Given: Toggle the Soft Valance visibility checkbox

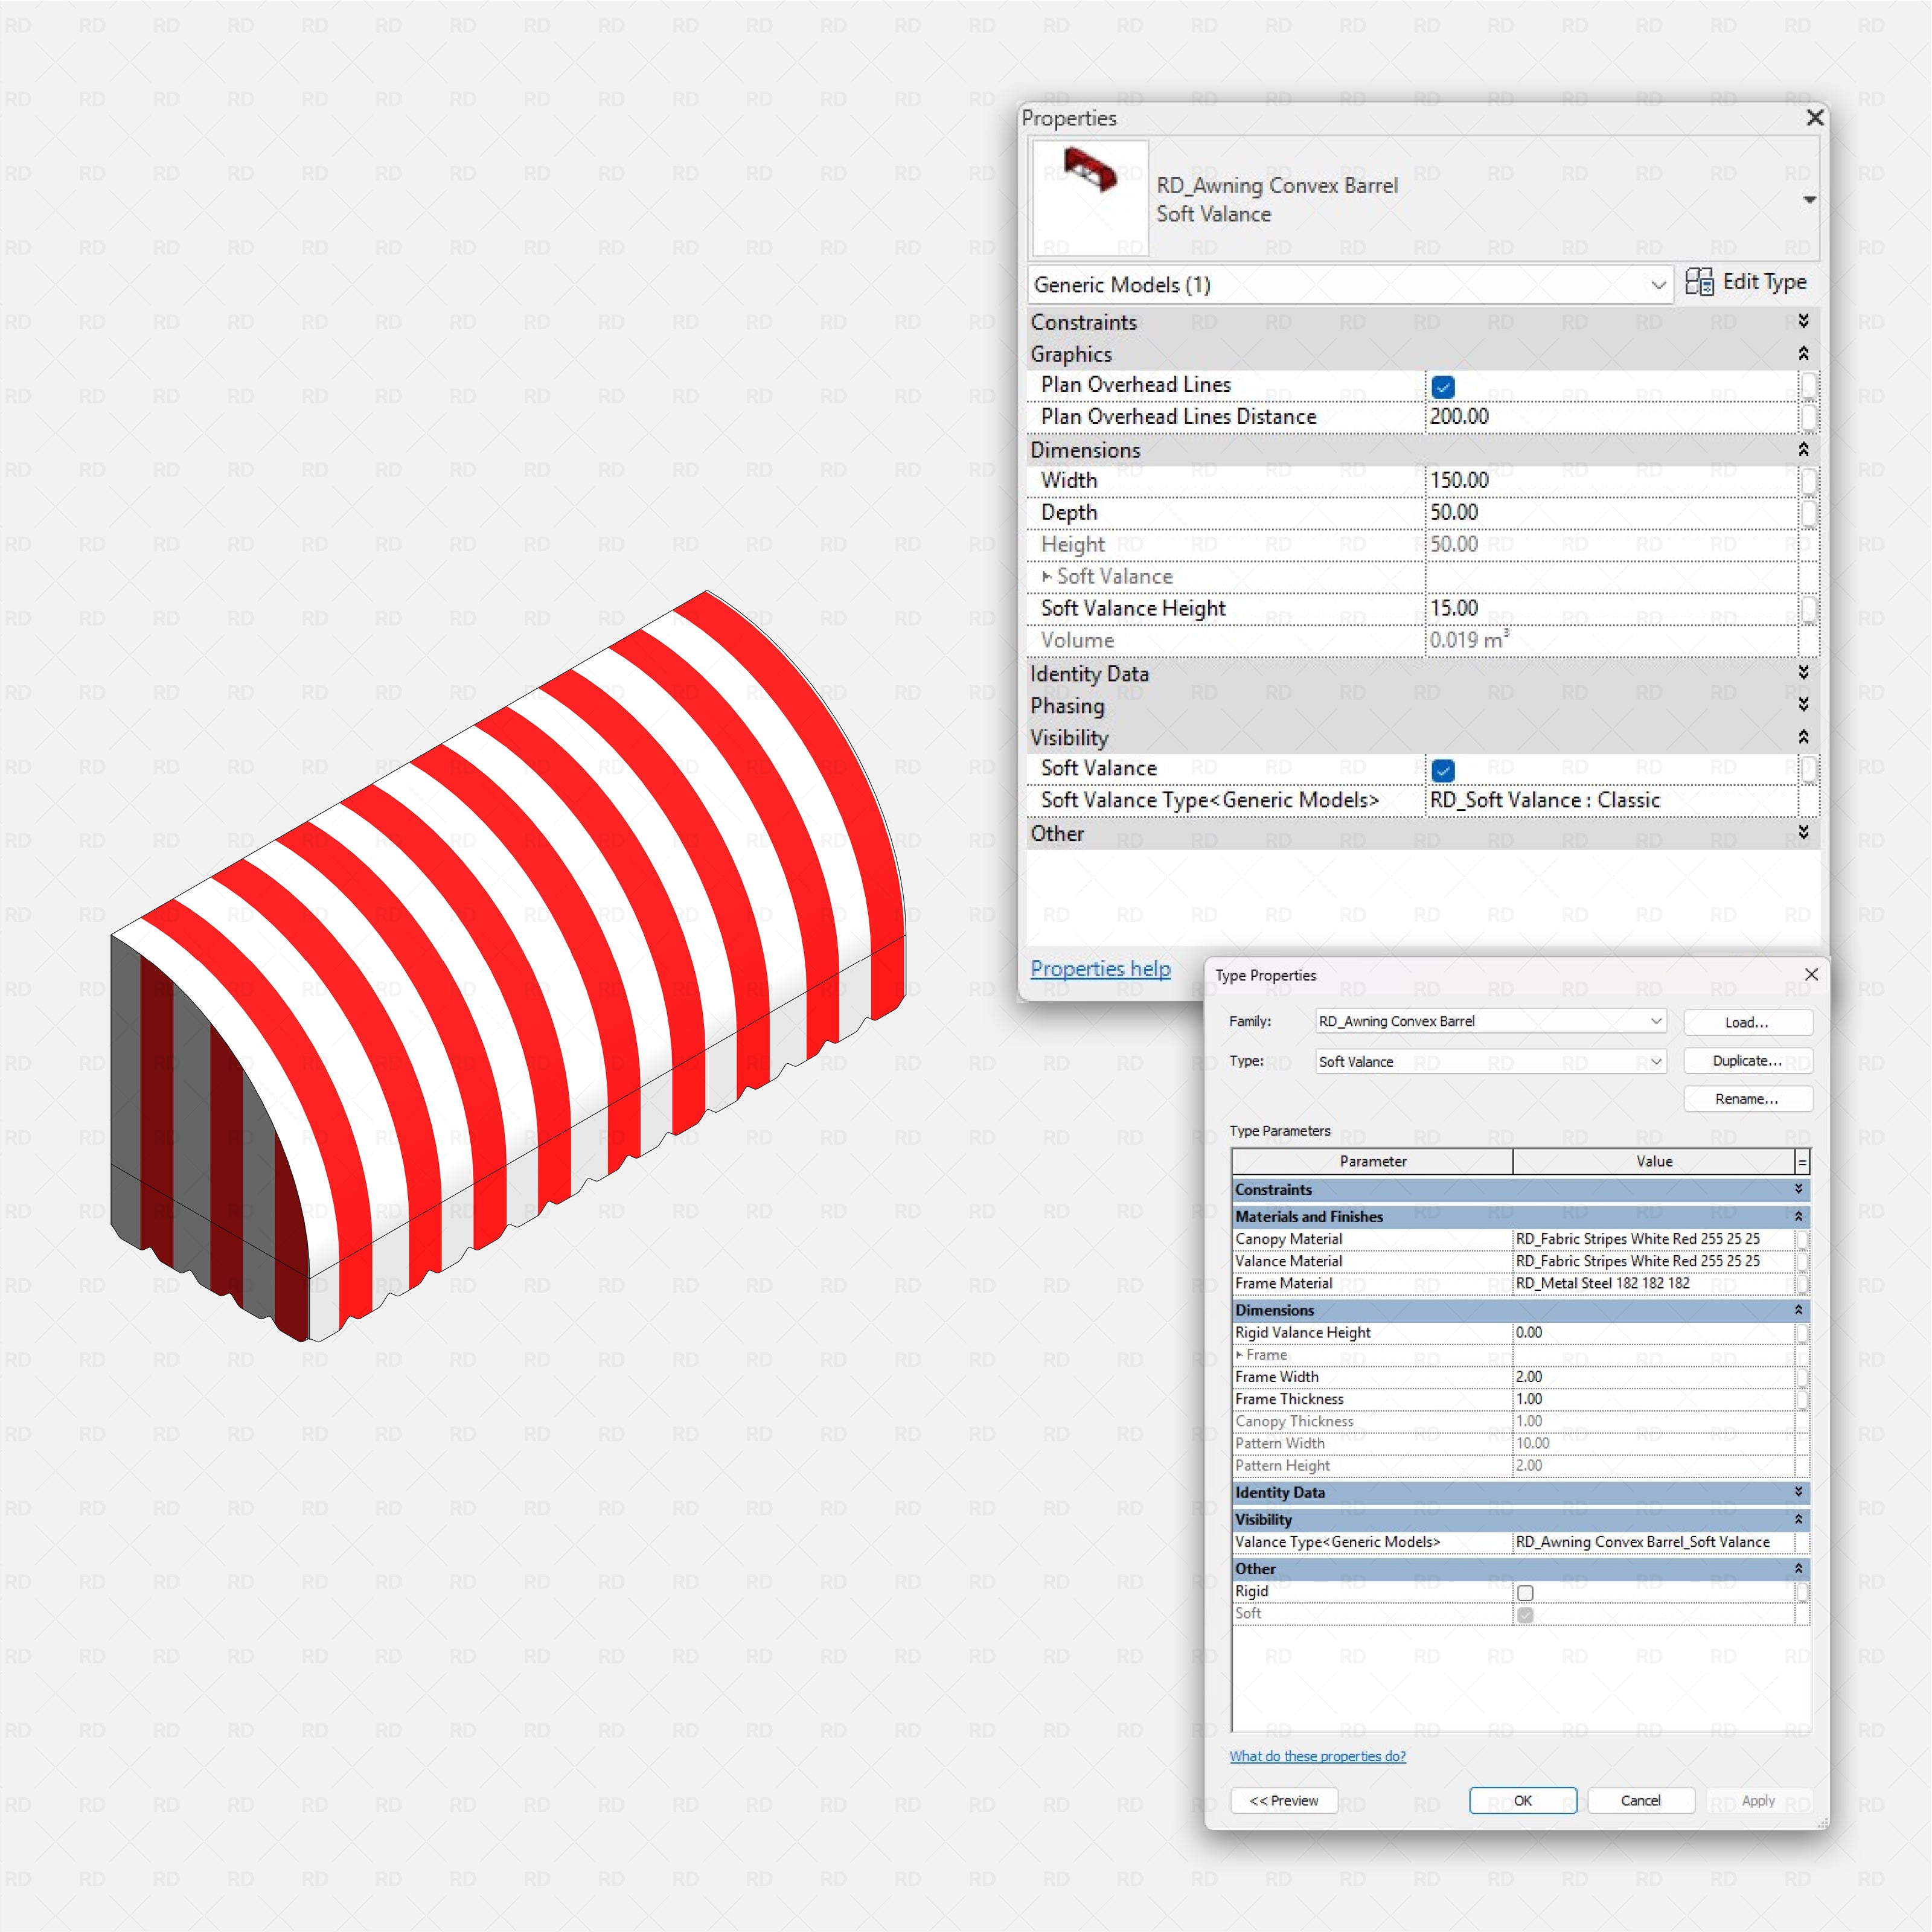Looking at the screenshot, I should 1443,770.
